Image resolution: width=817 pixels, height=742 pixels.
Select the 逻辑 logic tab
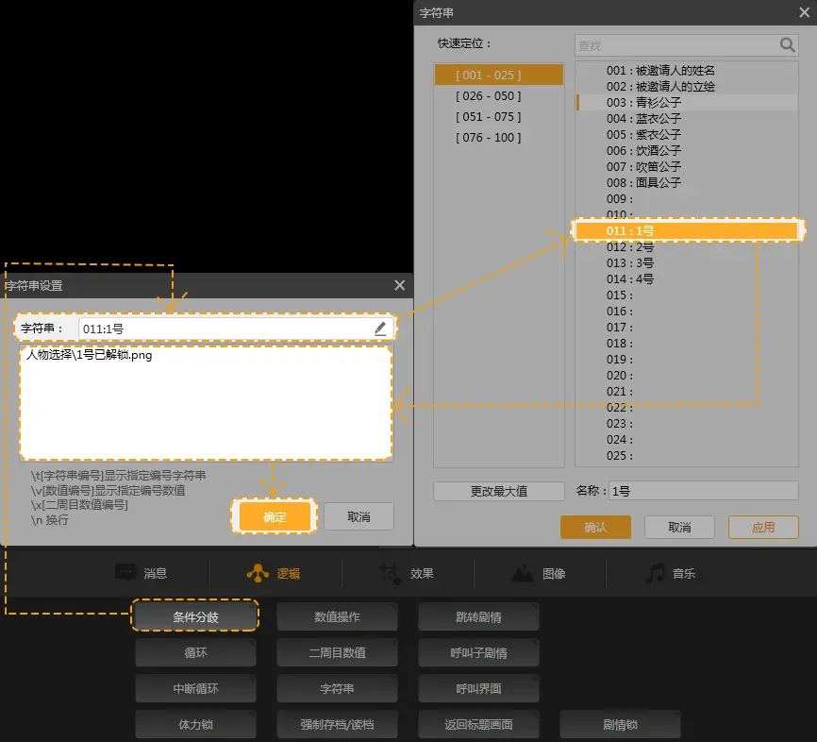(274, 573)
